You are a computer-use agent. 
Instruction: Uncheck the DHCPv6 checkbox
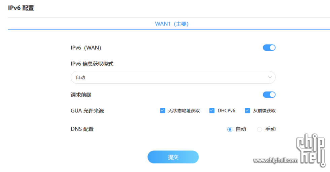[212, 111]
